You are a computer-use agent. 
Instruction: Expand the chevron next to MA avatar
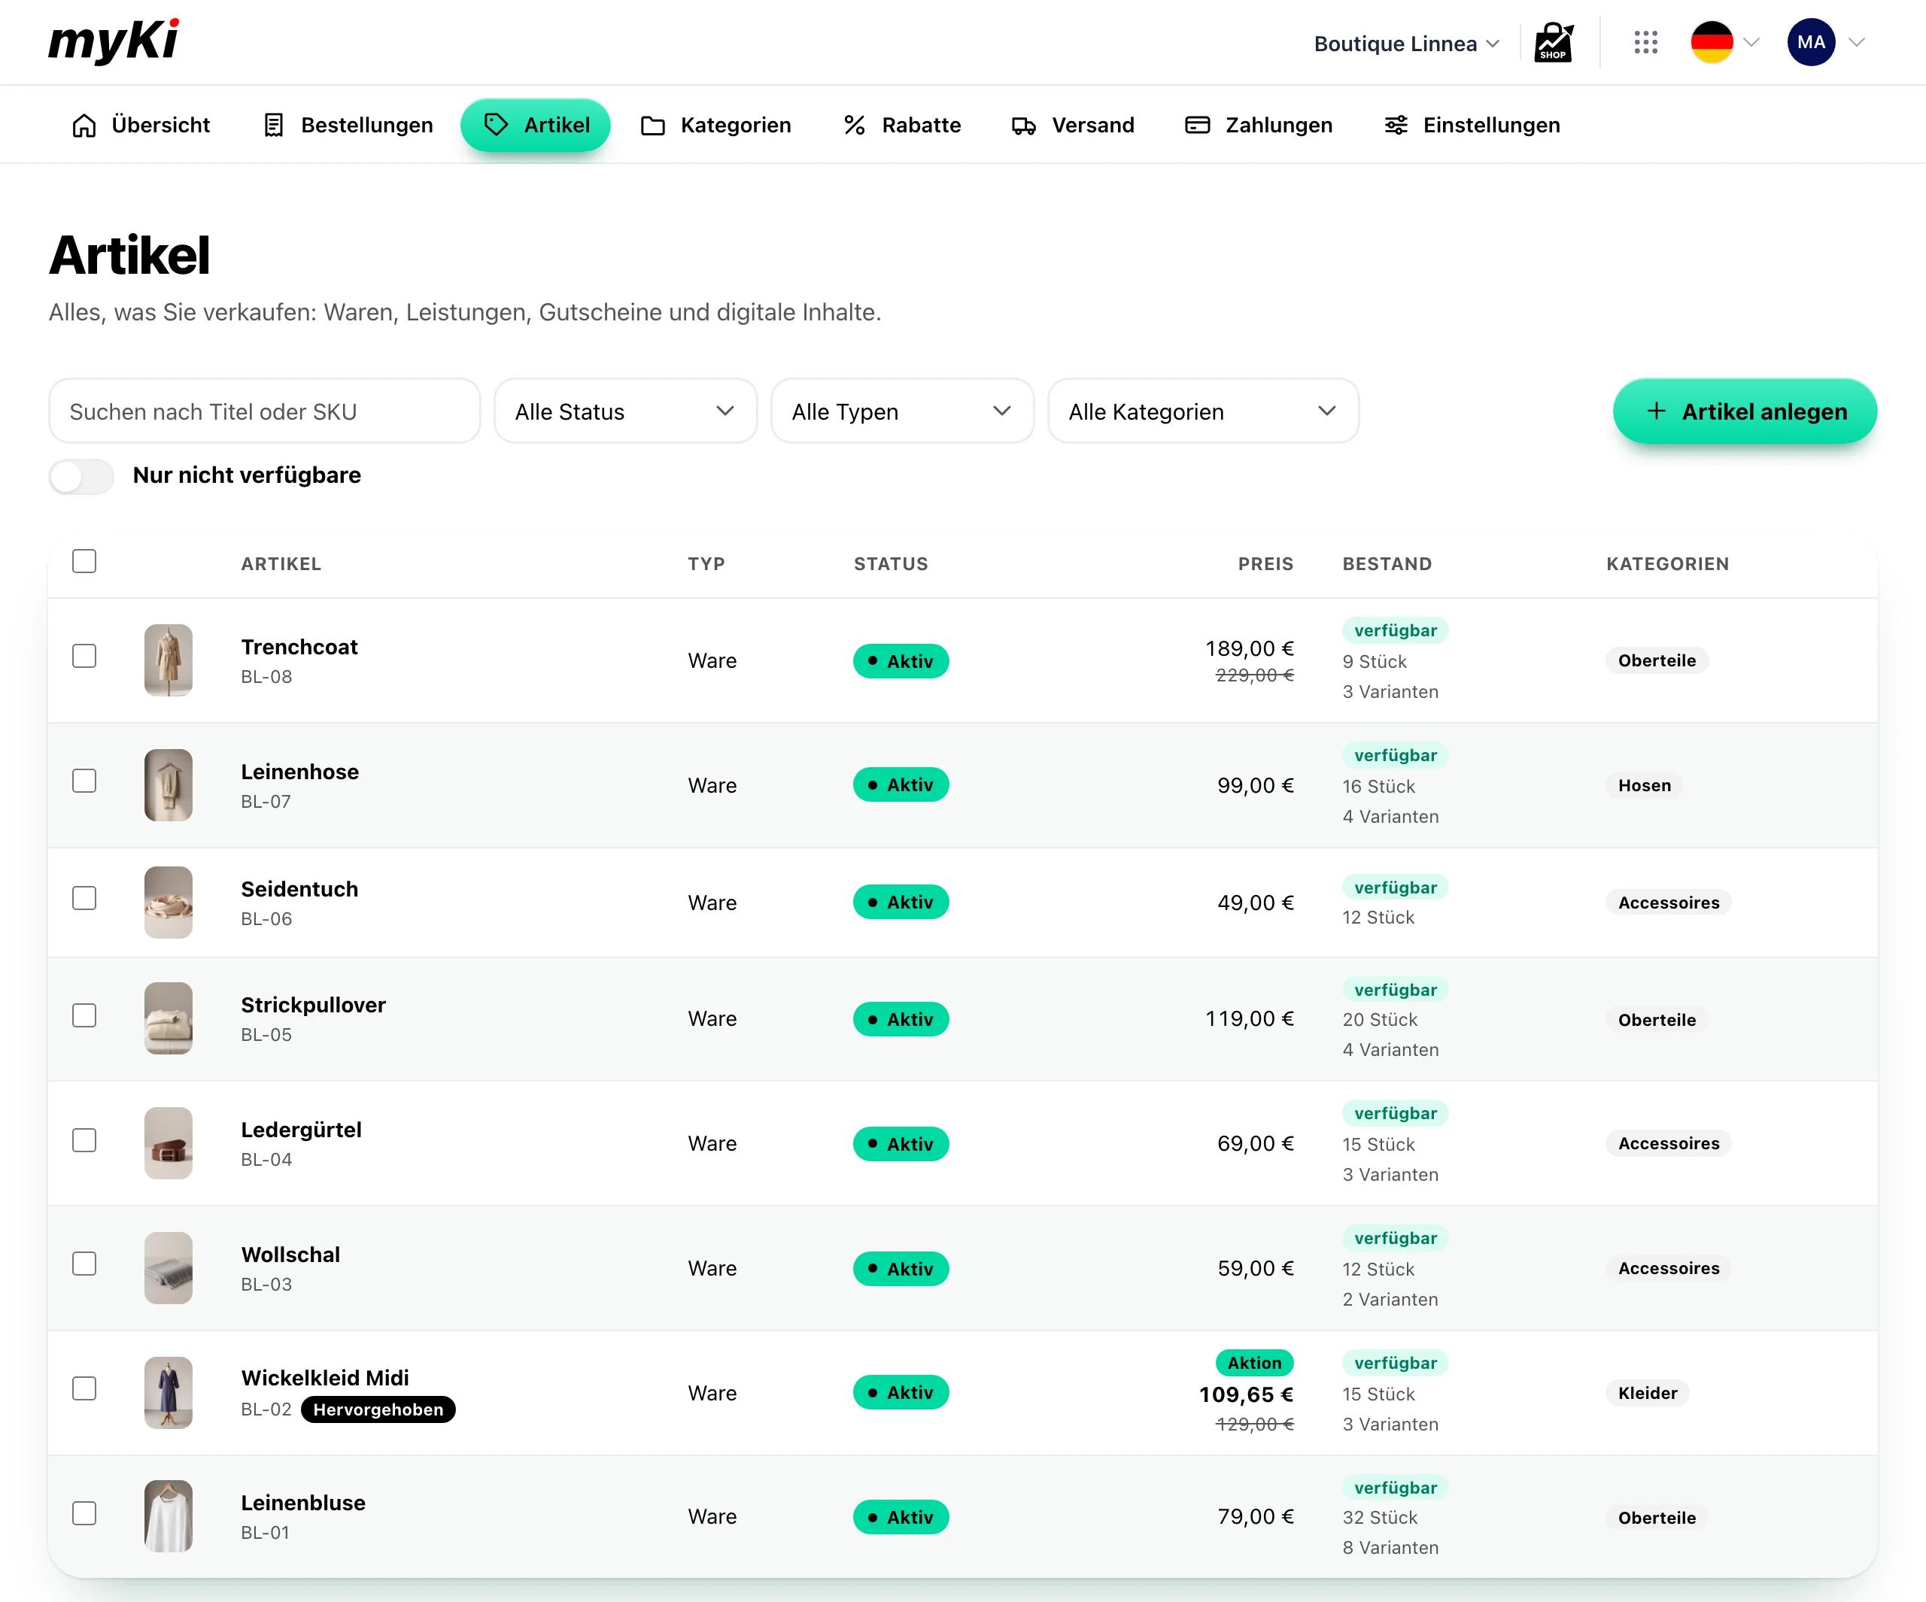1858,42
